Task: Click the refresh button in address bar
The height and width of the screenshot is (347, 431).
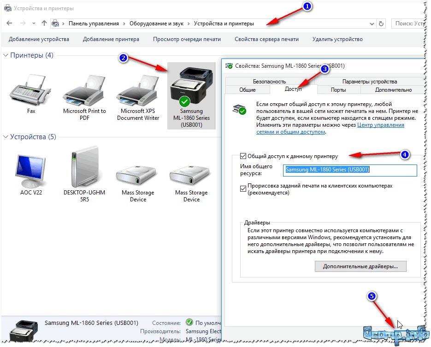Action: [x=381, y=24]
